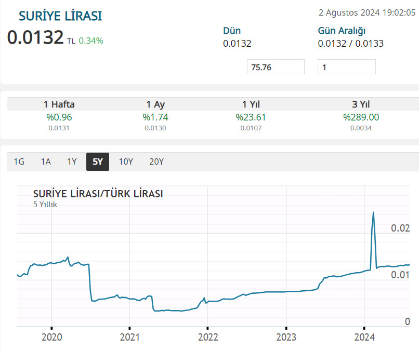Screen dimensions: 419x351
Task: Select the active 5Y chart tab
Action: [x=98, y=162]
